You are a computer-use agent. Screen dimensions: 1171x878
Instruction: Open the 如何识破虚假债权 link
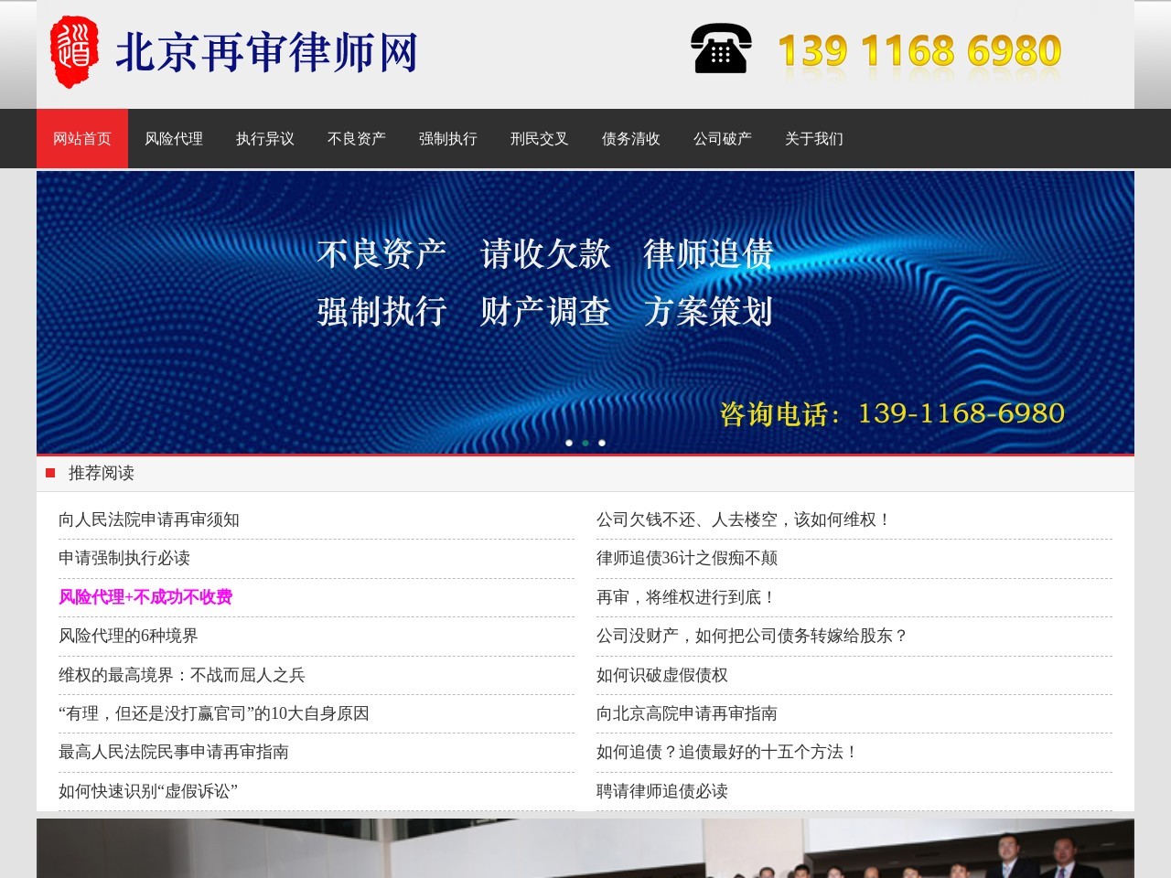pyautogui.click(x=662, y=675)
